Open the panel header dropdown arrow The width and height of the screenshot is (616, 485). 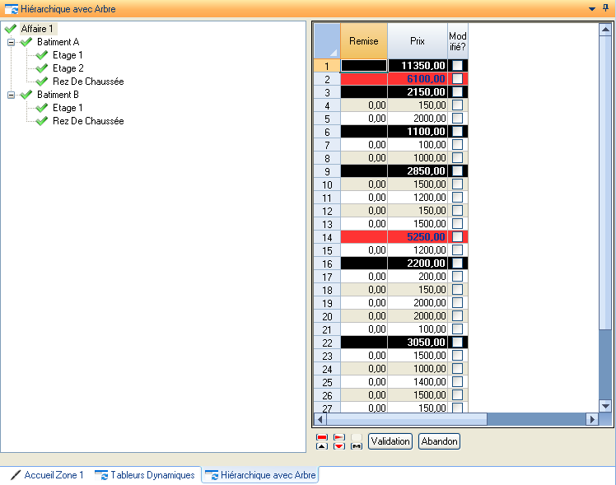coord(591,8)
